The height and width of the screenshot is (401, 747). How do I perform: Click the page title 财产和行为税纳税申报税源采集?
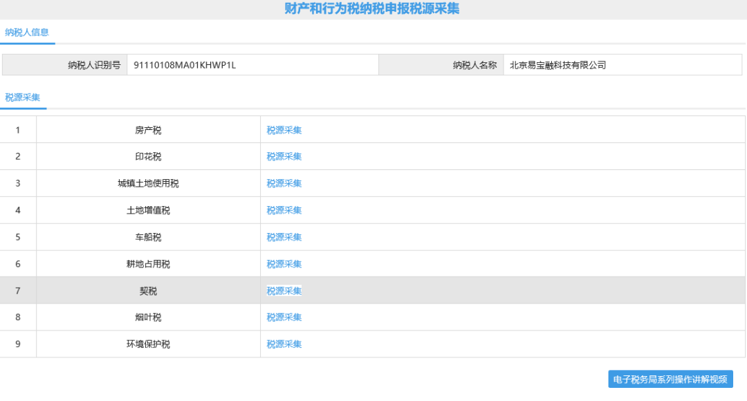click(x=372, y=8)
